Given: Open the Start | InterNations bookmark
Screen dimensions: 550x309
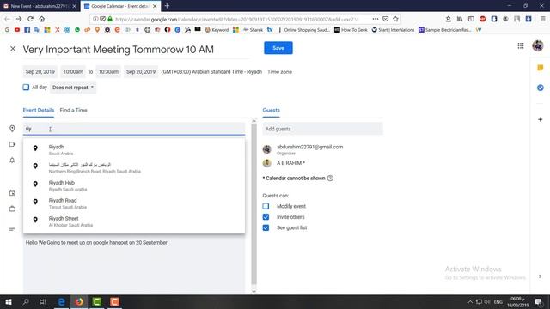Looking at the screenshot, I should 393,30.
